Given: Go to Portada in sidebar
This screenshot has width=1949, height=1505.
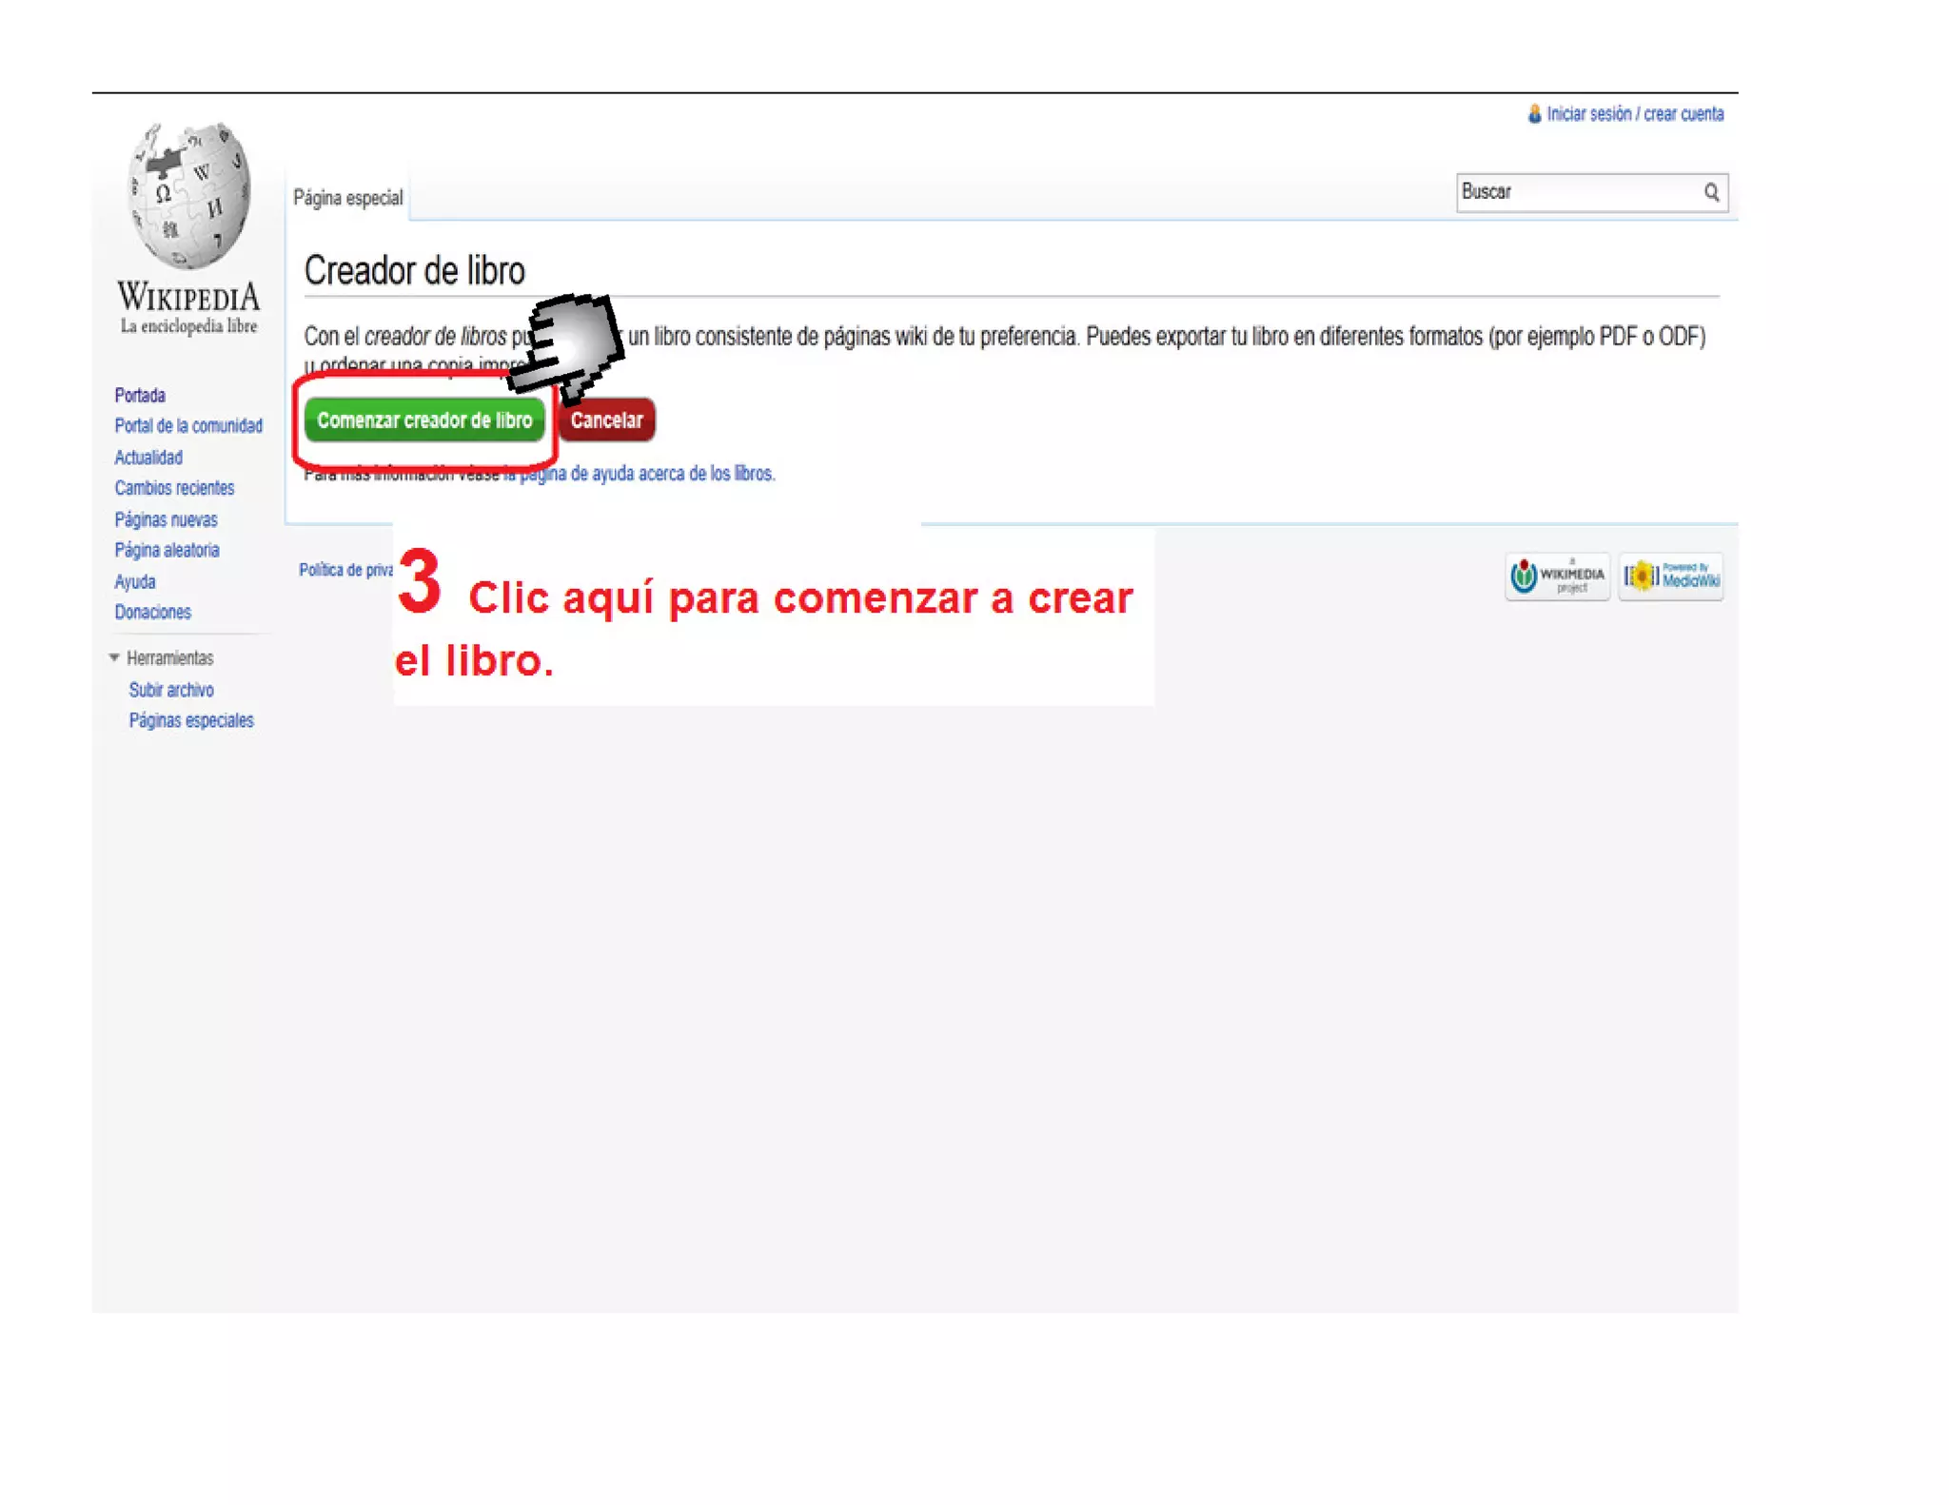Looking at the screenshot, I should pyautogui.click(x=140, y=395).
